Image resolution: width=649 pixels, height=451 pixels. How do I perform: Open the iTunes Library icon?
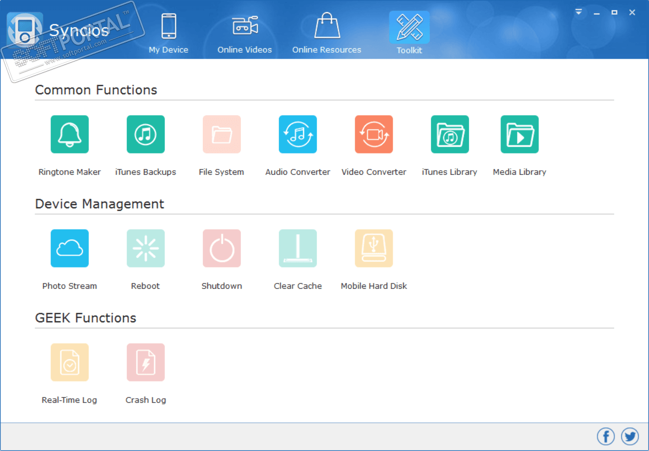[x=450, y=134]
